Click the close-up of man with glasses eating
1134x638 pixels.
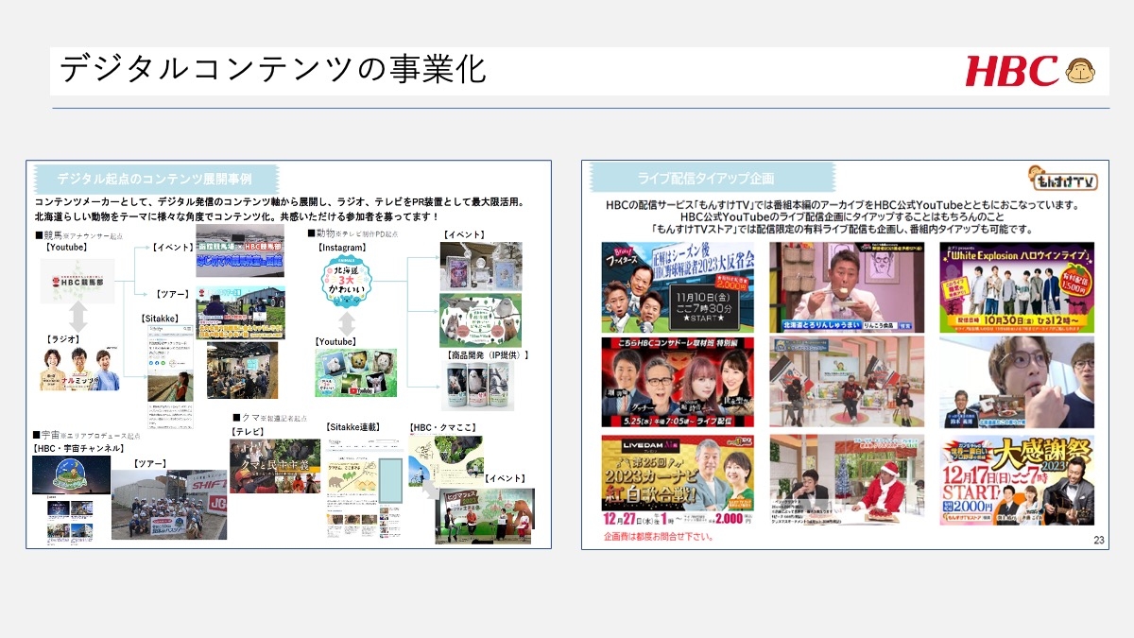[x=1017, y=382]
